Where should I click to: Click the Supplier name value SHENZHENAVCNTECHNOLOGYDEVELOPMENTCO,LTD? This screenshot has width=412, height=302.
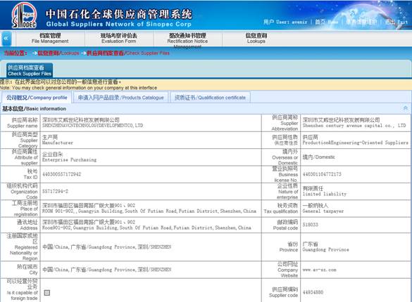click(x=92, y=123)
